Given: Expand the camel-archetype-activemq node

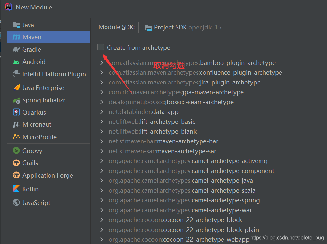Looking at the screenshot, I should pyautogui.click(x=102, y=161).
